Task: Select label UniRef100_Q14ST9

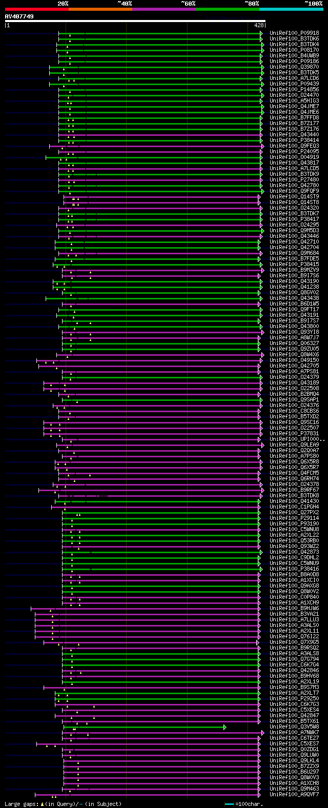Action: click(x=294, y=197)
